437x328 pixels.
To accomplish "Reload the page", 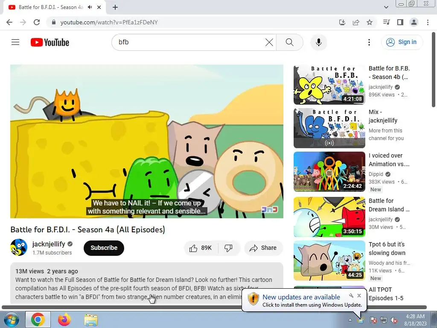I will 37,22.
